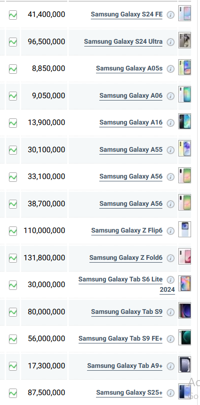
Task: Click Galaxy Tab S9 FE+ thumbnail
Action: coord(185,337)
